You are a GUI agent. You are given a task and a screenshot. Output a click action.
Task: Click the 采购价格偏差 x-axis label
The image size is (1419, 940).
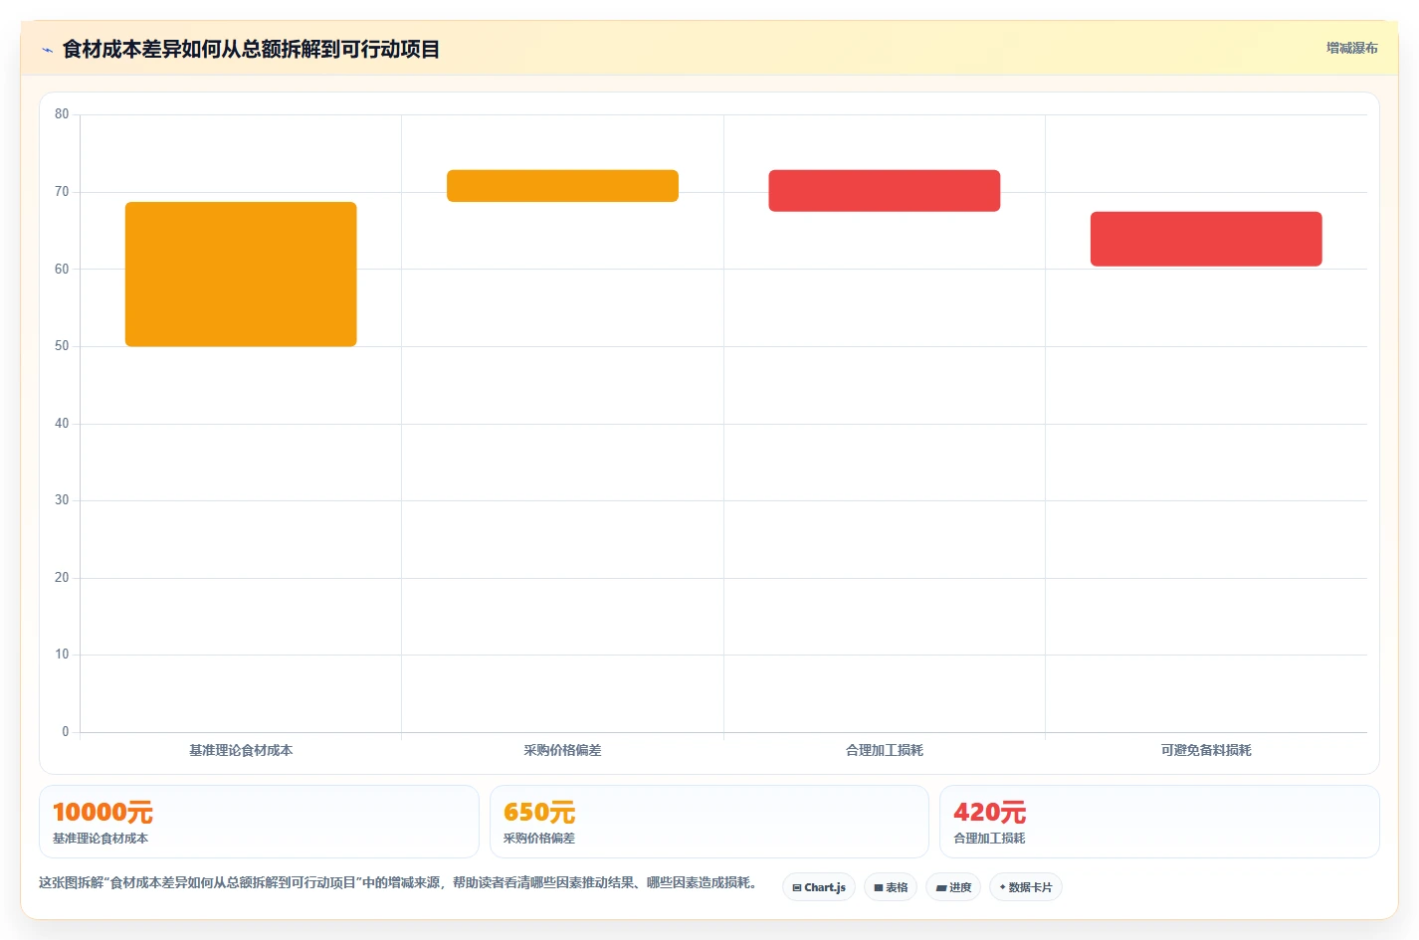562,750
